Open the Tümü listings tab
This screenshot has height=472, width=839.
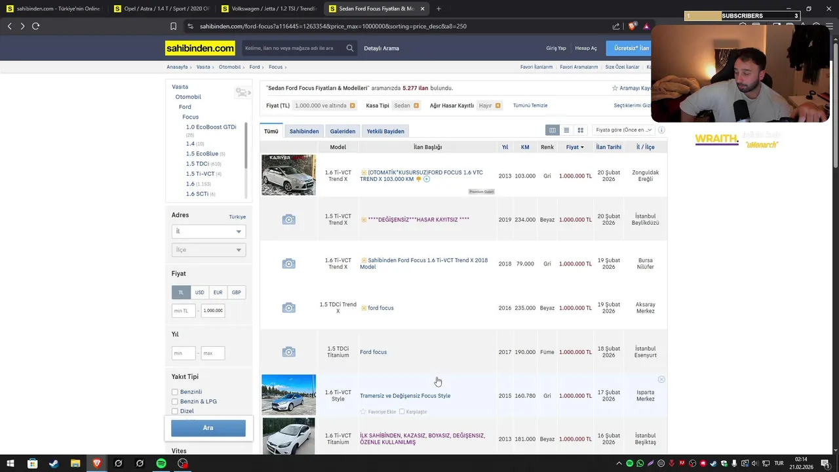[x=271, y=131]
